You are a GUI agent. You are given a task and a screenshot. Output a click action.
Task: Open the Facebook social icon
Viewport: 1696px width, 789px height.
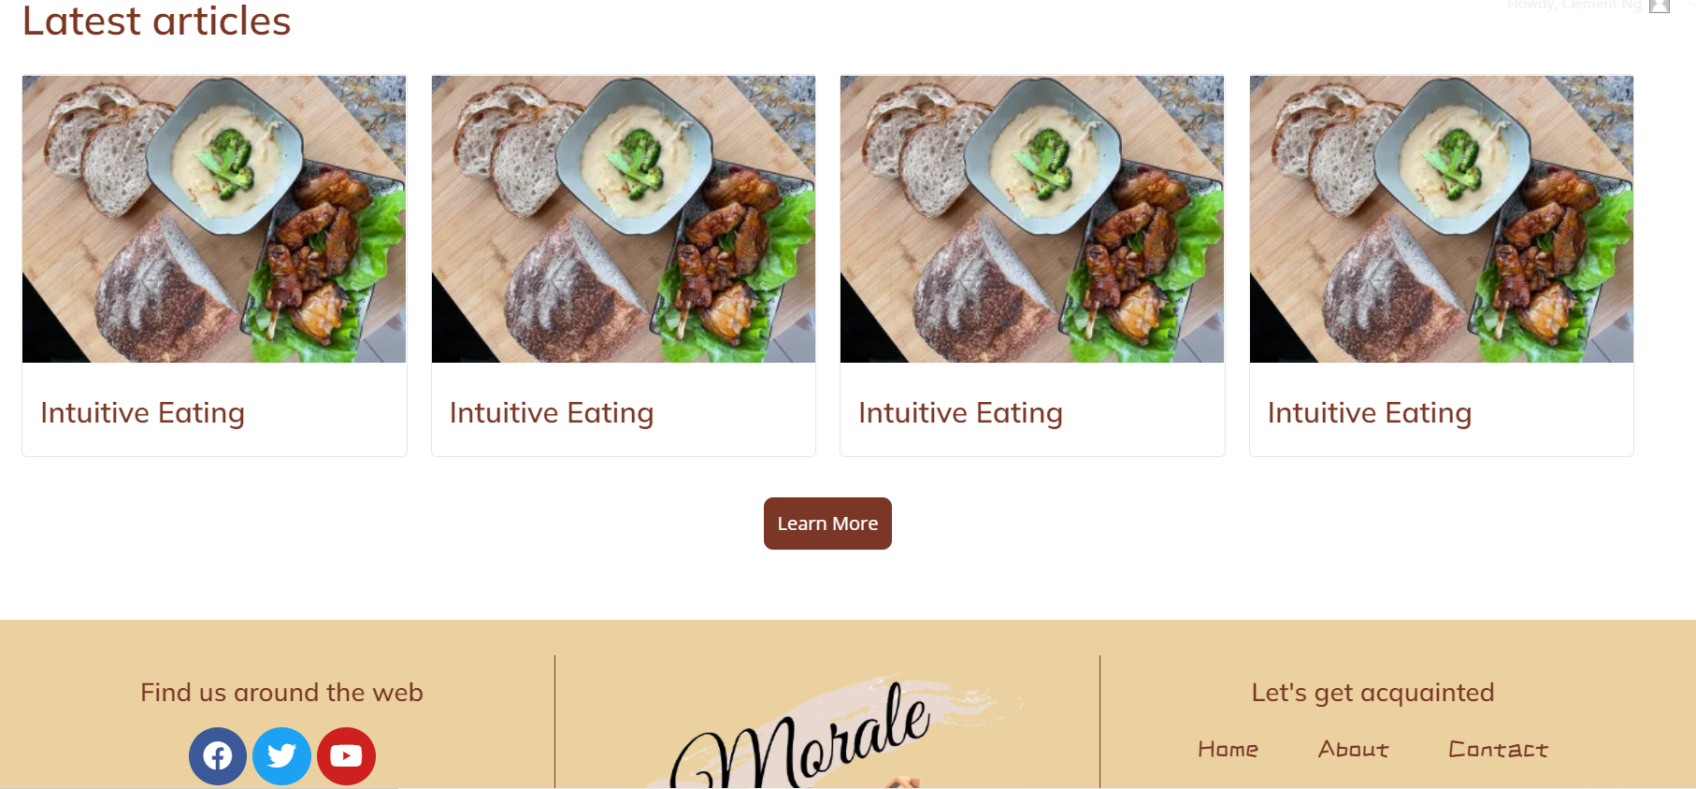tap(218, 756)
